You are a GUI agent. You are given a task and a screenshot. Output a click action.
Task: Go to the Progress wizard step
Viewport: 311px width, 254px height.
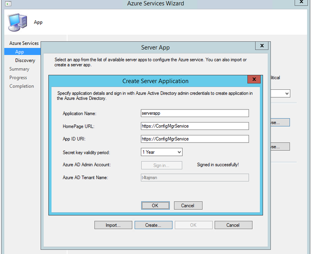pyautogui.click(x=18, y=78)
